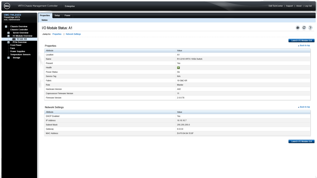The width and height of the screenshot is (317, 178).
Task: Click the Gateway value 0.0.0.0
Action: tap(180, 129)
